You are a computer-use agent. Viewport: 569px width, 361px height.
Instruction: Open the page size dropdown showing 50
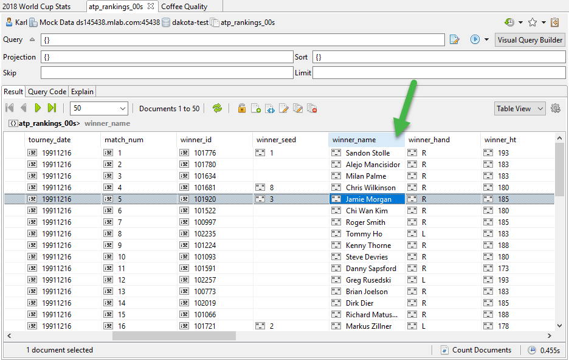(100, 108)
